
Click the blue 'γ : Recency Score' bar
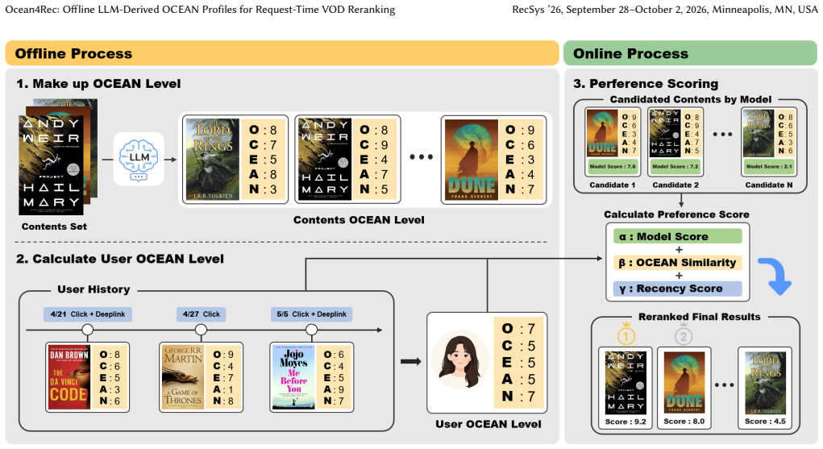pyautogui.click(x=678, y=289)
